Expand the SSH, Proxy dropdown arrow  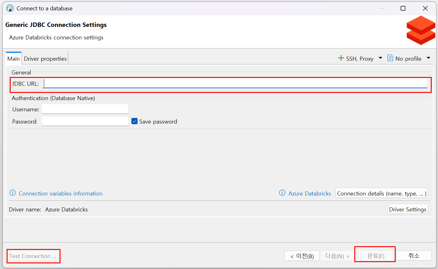pyautogui.click(x=380, y=58)
